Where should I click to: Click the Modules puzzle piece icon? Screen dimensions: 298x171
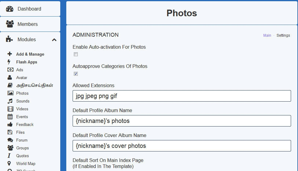[x=10, y=39]
